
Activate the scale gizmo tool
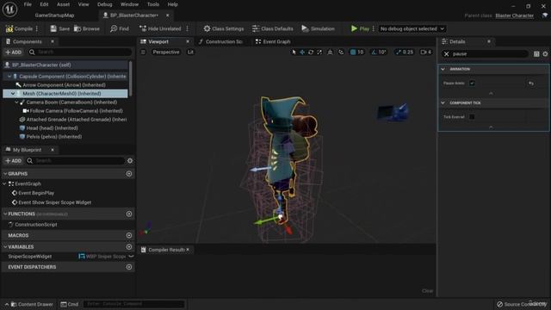pyautogui.click(x=319, y=52)
